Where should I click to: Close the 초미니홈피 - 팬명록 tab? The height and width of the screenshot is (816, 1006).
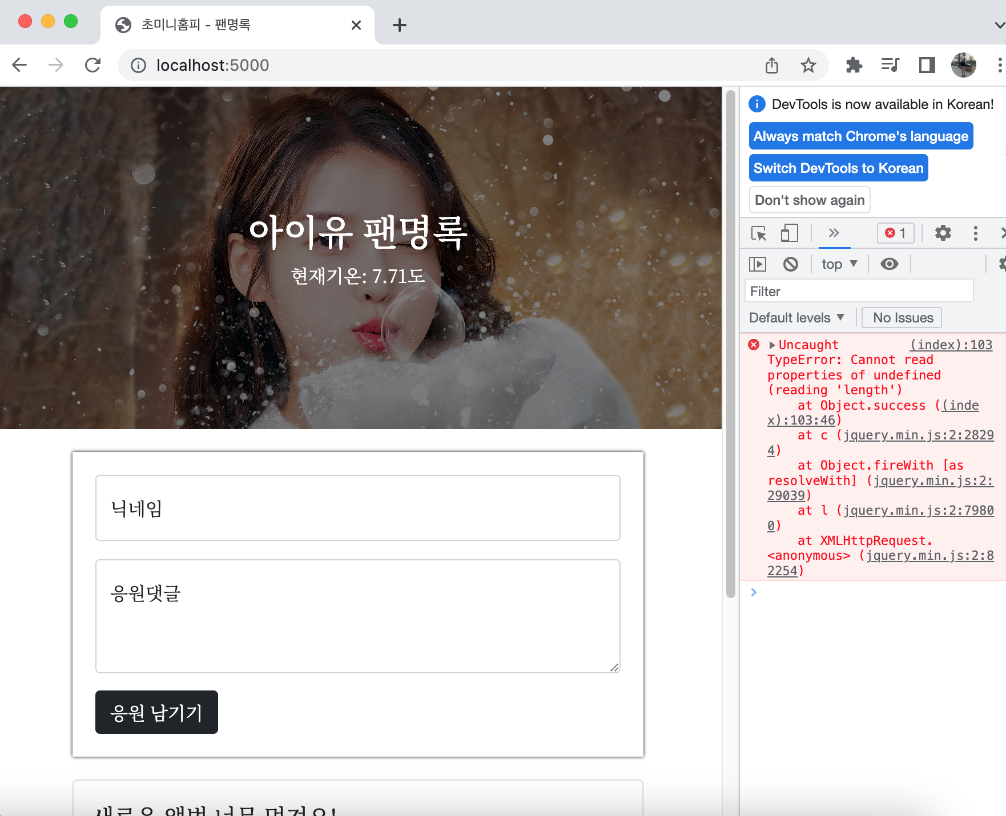click(x=356, y=25)
